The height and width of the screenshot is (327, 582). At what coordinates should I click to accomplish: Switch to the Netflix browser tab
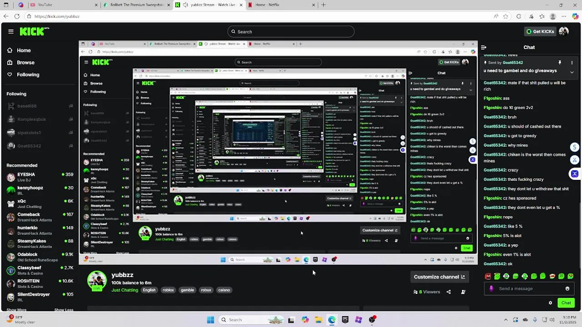tap(282, 5)
